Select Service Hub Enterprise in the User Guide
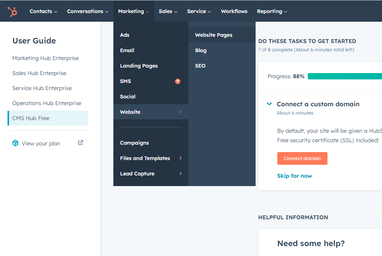The width and height of the screenshot is (382, 256). click(x=42, y=88)
